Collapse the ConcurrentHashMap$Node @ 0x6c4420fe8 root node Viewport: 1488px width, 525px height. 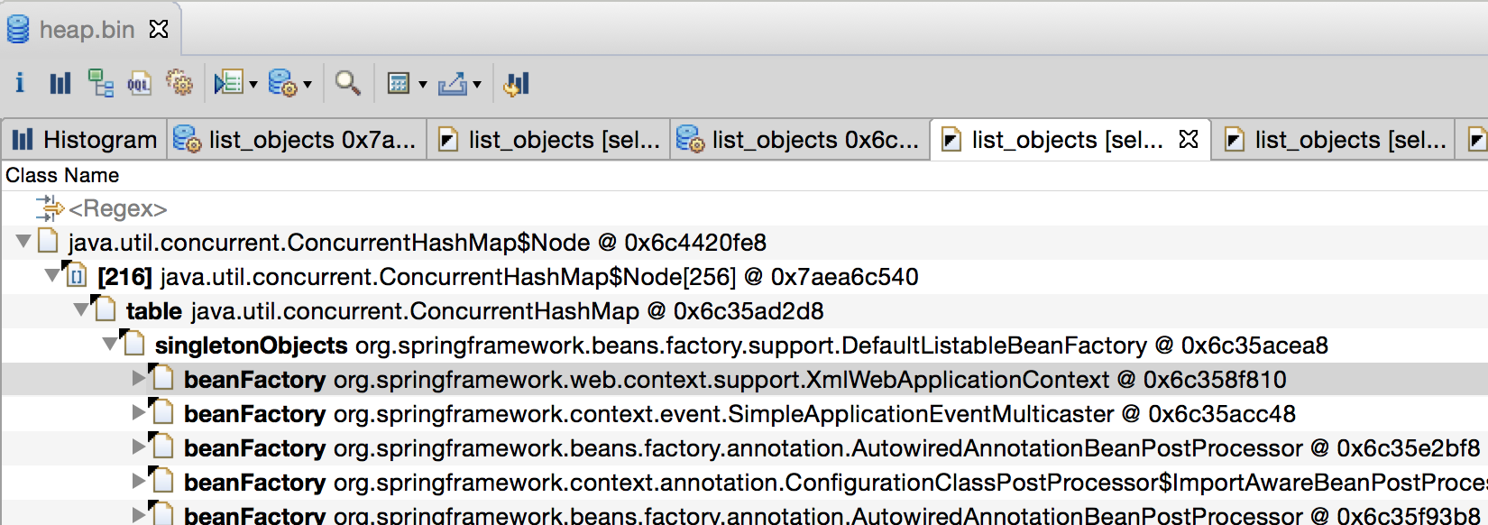[24, 242]
